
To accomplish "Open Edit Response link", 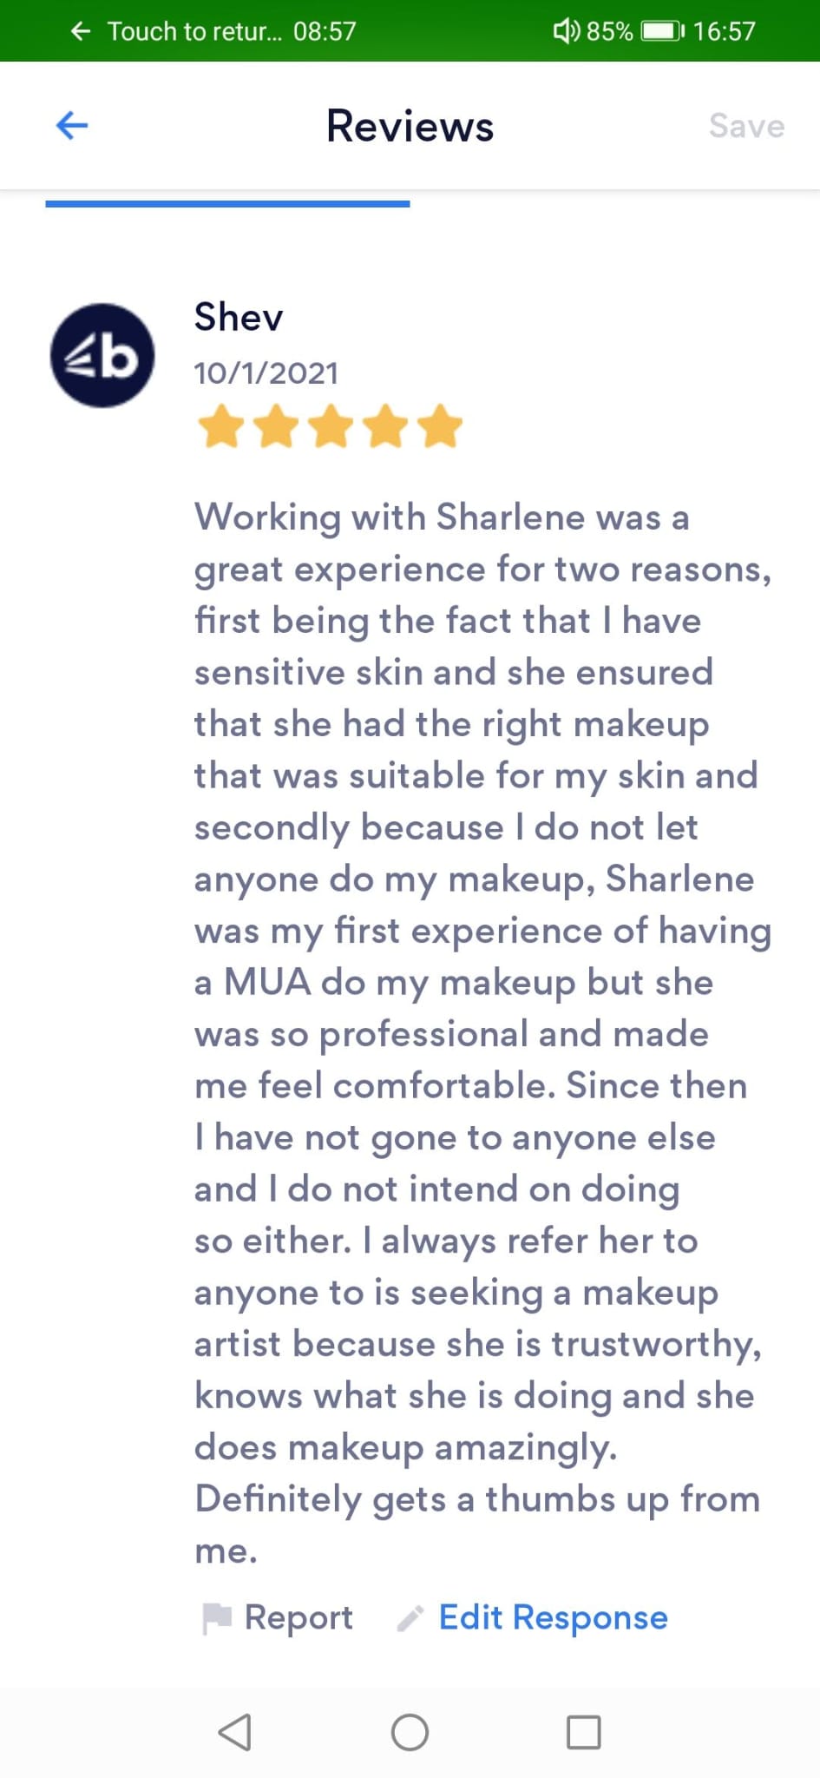I will coord(553,1617).
